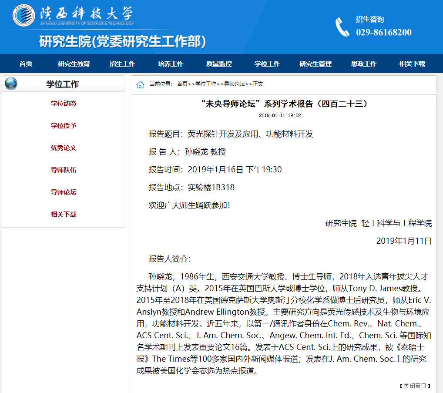
Task: Open 研究生管理 in the navigation bar
Action: click(x=315, y=64)
